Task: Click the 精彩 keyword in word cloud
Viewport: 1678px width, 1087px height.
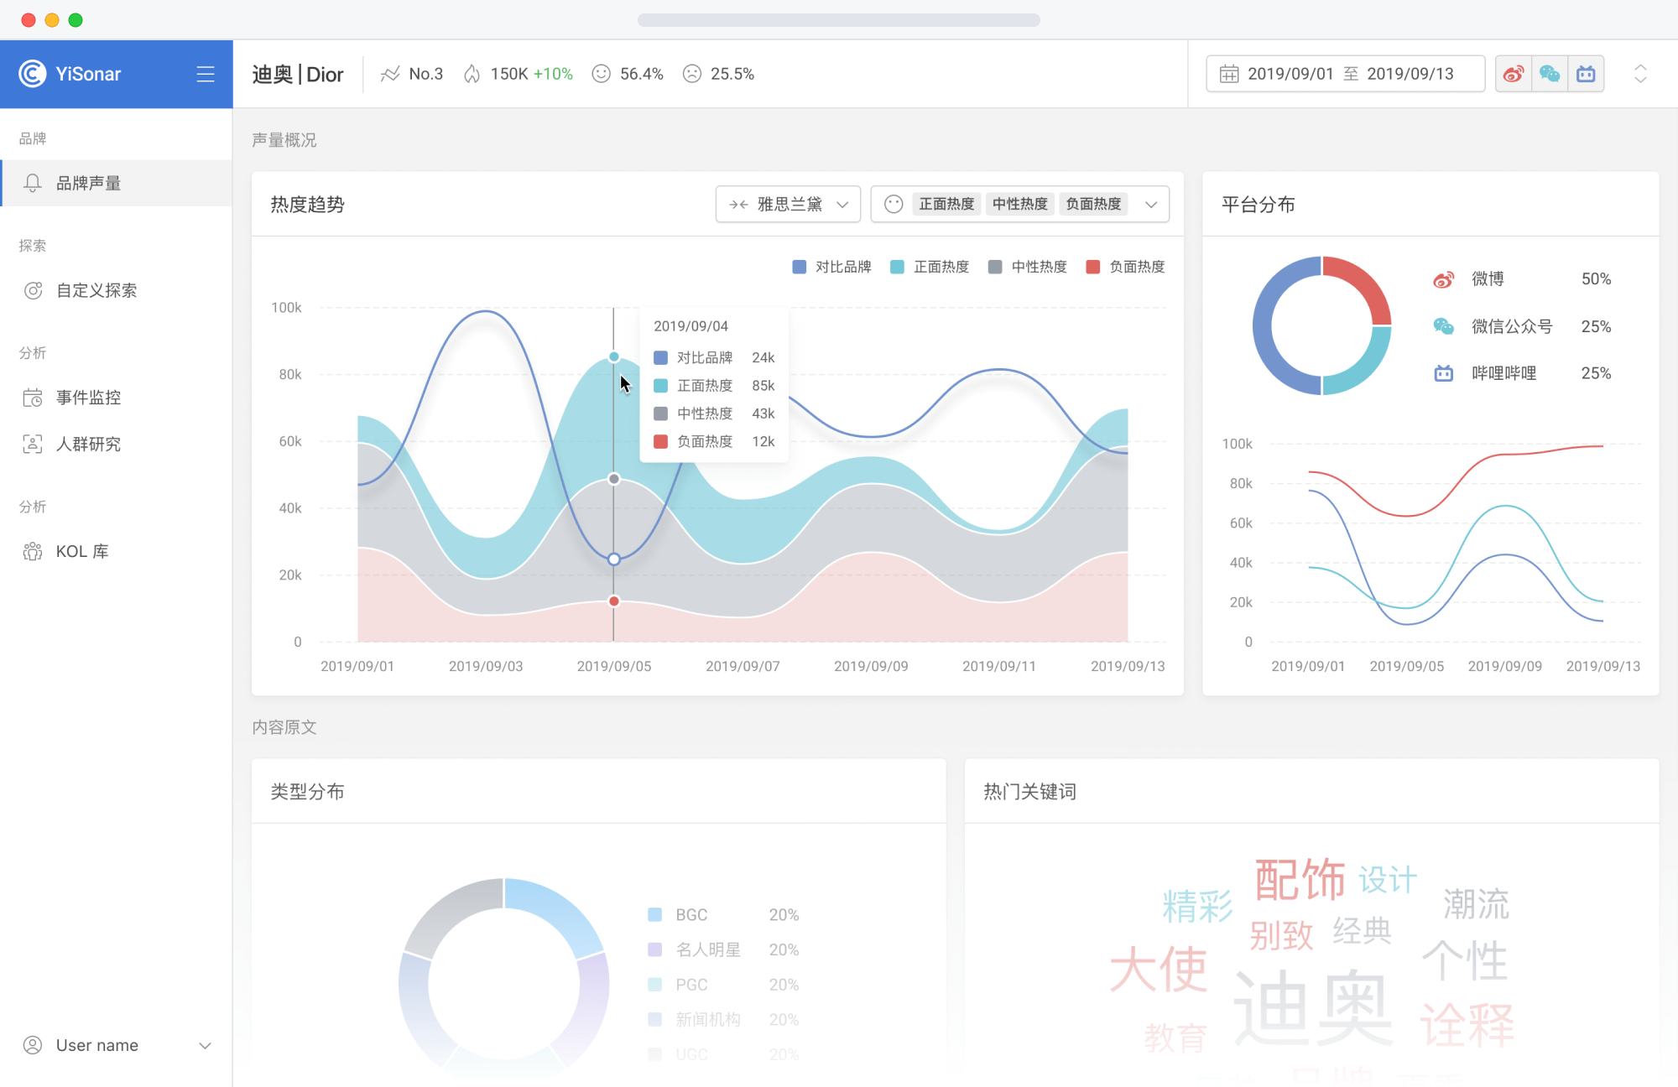Action: [1197, 907]
